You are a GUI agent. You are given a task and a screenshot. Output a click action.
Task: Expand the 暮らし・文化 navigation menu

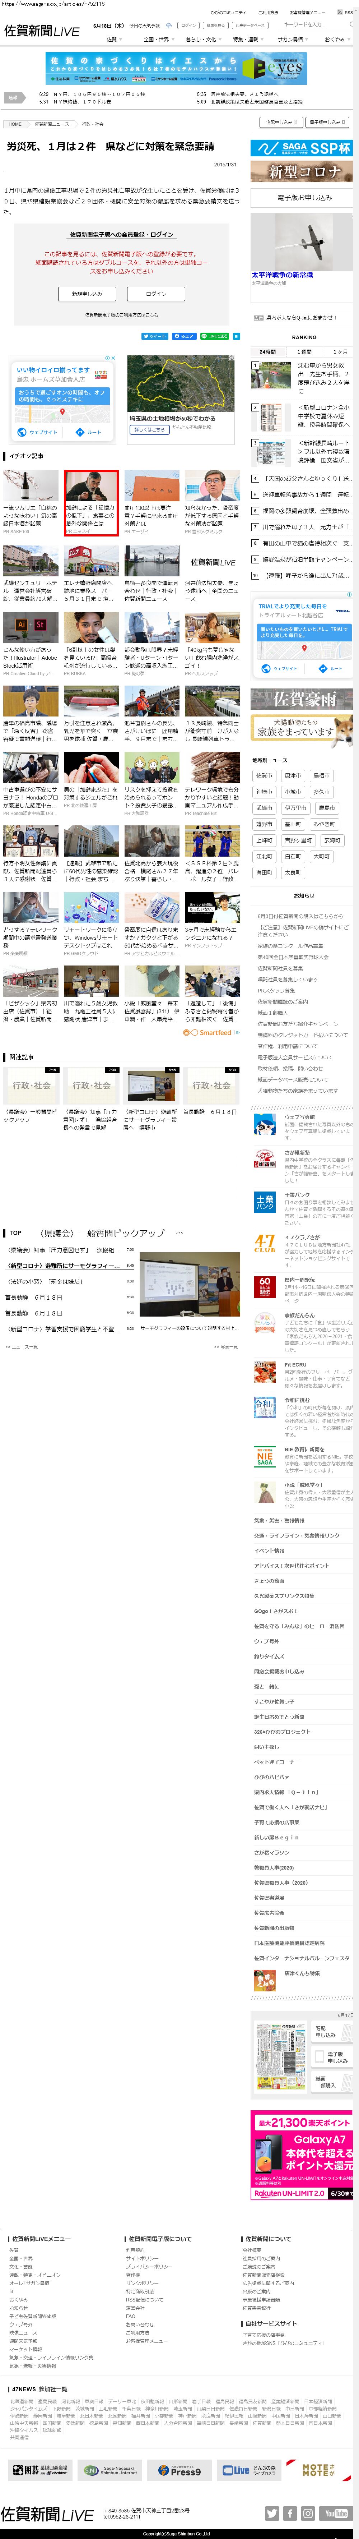pos(202,40)
